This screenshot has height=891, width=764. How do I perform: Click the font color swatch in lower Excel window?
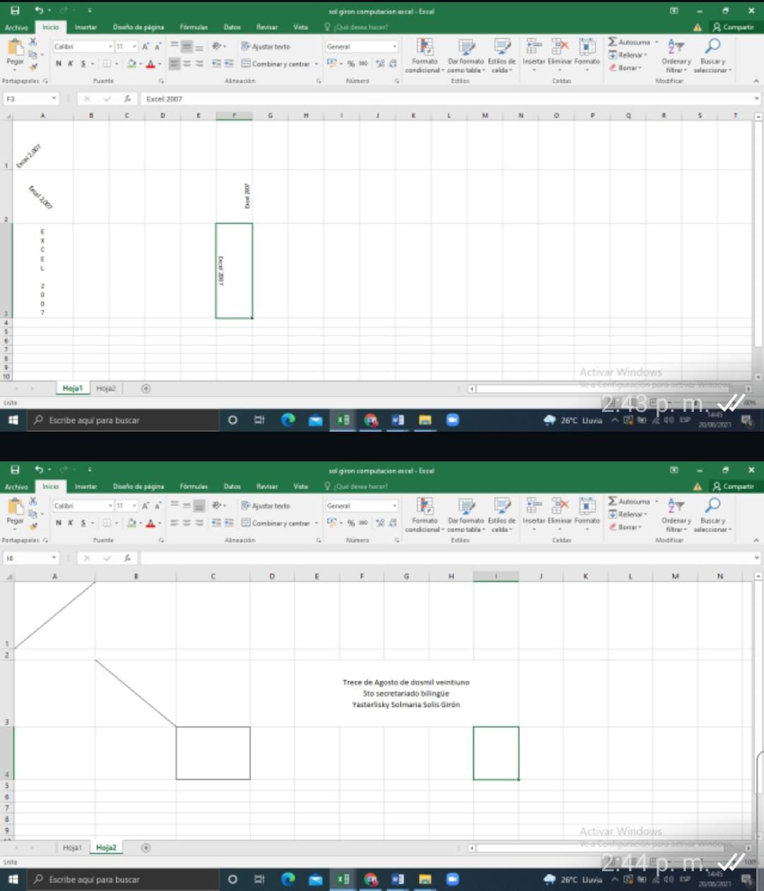[x=150, y=524]
